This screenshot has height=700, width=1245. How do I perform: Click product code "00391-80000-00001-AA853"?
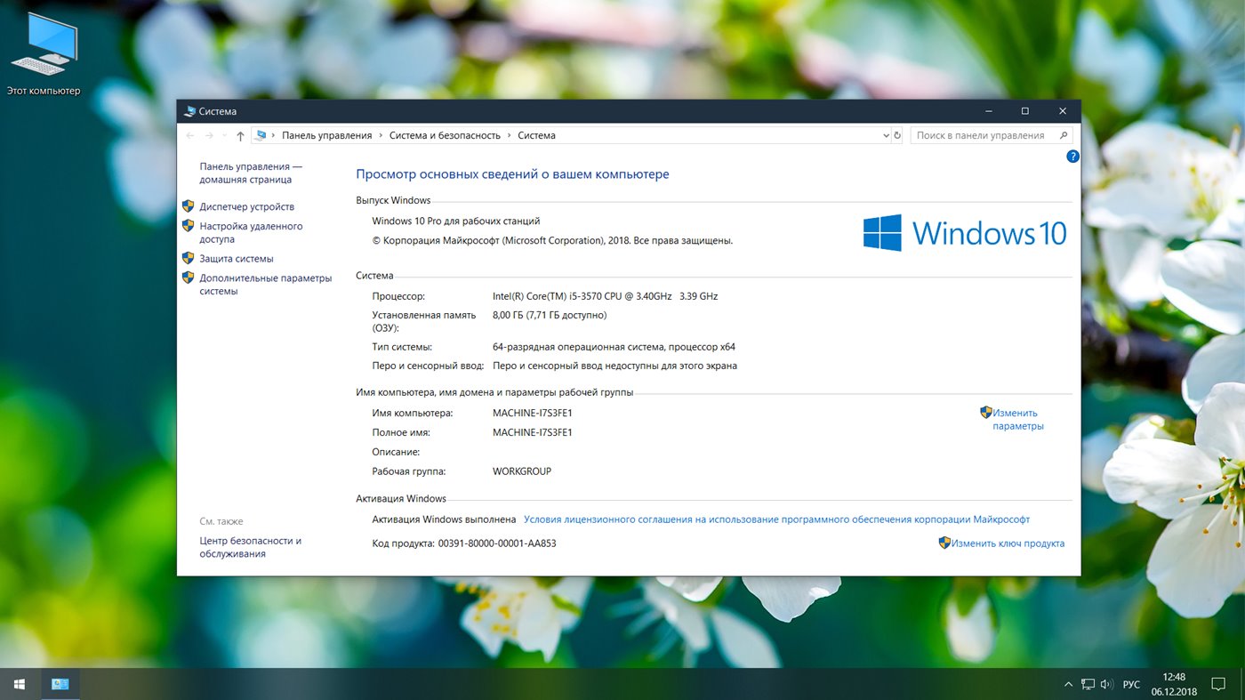tap(497, 543)
